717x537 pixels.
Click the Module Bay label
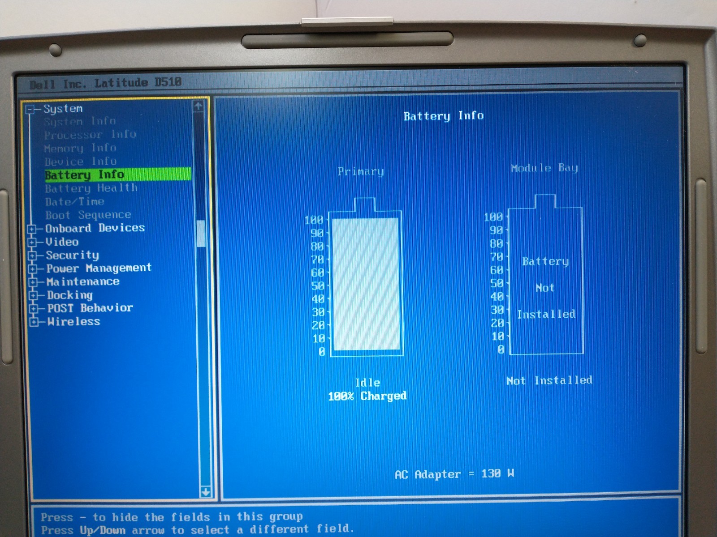point(544,168)
